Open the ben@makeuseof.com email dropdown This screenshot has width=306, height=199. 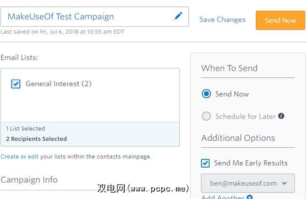[x=248, y=183]
